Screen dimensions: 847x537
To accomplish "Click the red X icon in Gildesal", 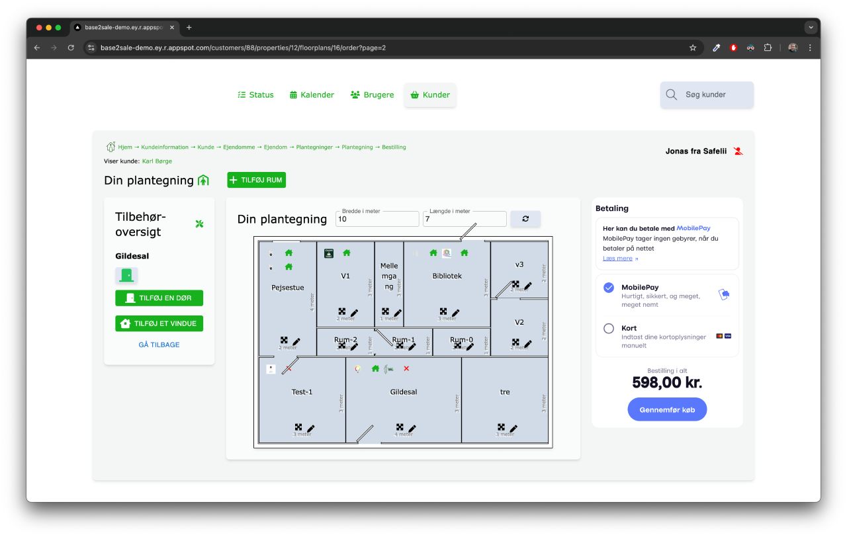I will pyautogui.click(x=406, y=368).
